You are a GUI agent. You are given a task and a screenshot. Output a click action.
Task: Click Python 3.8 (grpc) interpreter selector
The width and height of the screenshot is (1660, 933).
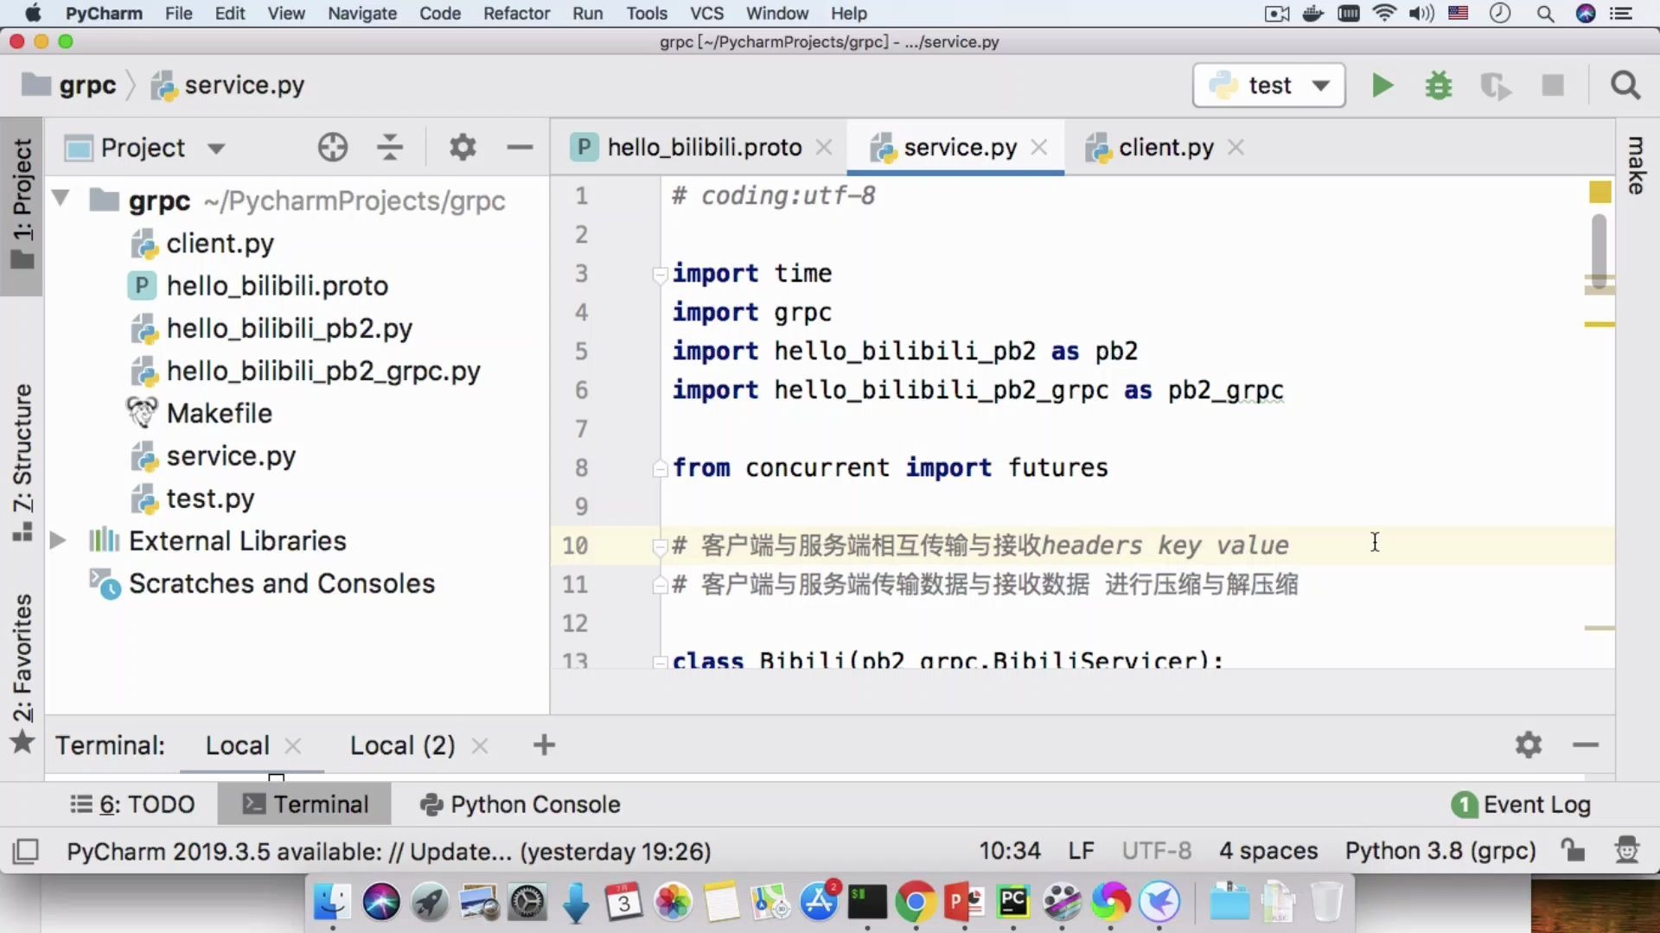pyautogui.click(x=1439, y=851)
